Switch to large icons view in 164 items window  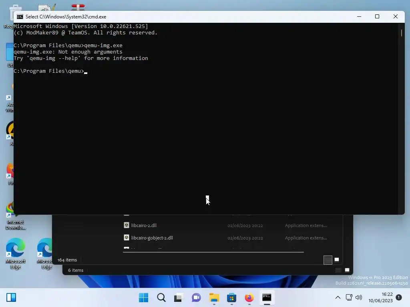coord(337,259)
